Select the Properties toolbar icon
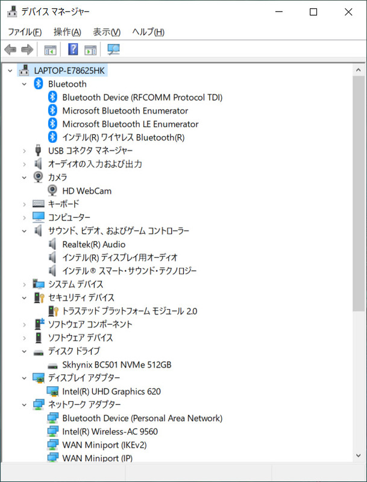367x482 pixels. (x=90, y=49)
